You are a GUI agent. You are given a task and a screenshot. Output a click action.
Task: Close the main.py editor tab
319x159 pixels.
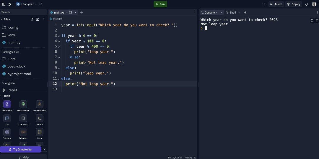(x=75, y=12)
